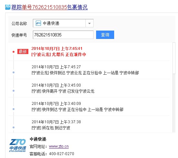Click the 公司名称 label
178x158 pixels.
click(x=19, y=23)
